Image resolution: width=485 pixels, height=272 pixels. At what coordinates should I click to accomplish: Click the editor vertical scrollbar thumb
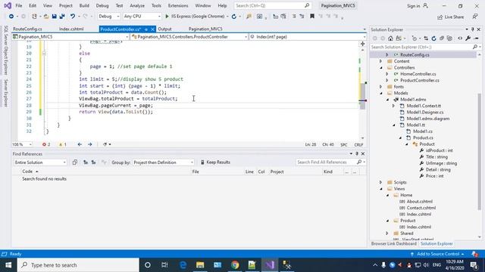(x=362, y=96)
